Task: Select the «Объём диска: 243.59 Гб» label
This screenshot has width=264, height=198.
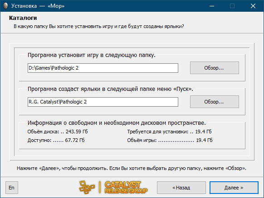Action: point(58,132)
